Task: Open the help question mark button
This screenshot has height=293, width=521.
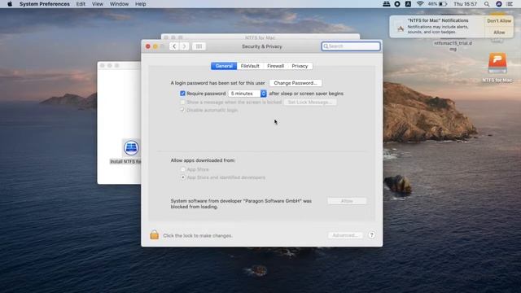Action: point(371,235)
